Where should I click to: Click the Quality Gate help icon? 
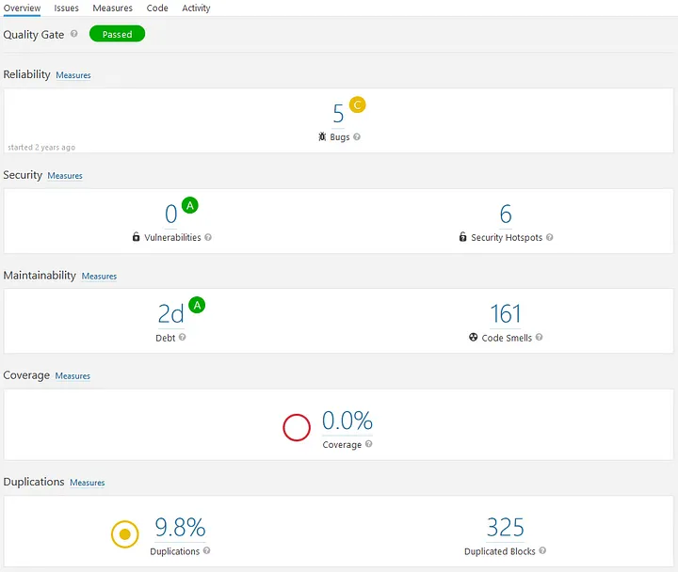pos(74,34)
